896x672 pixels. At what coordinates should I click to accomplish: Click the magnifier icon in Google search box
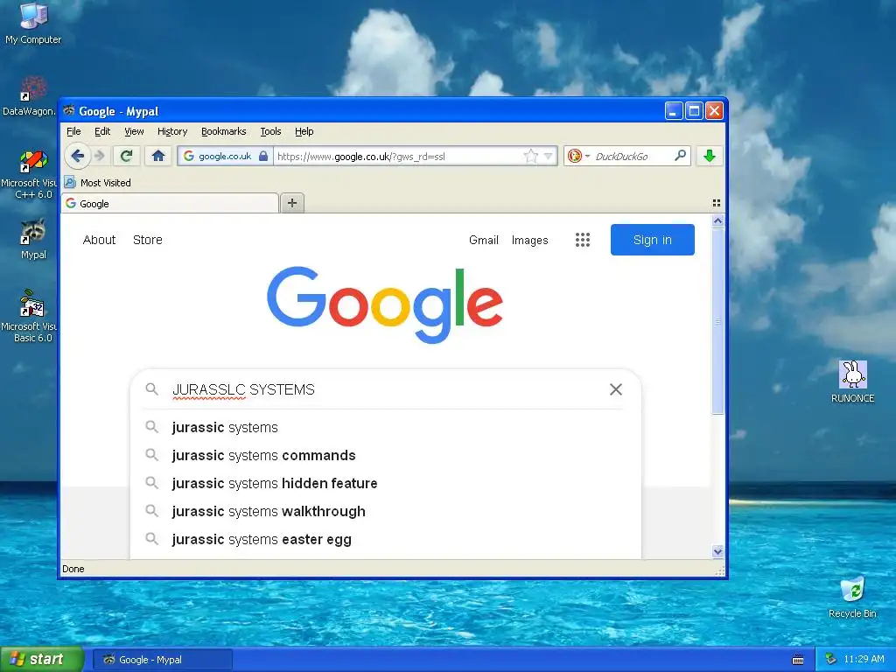click(x=151, y=389)
